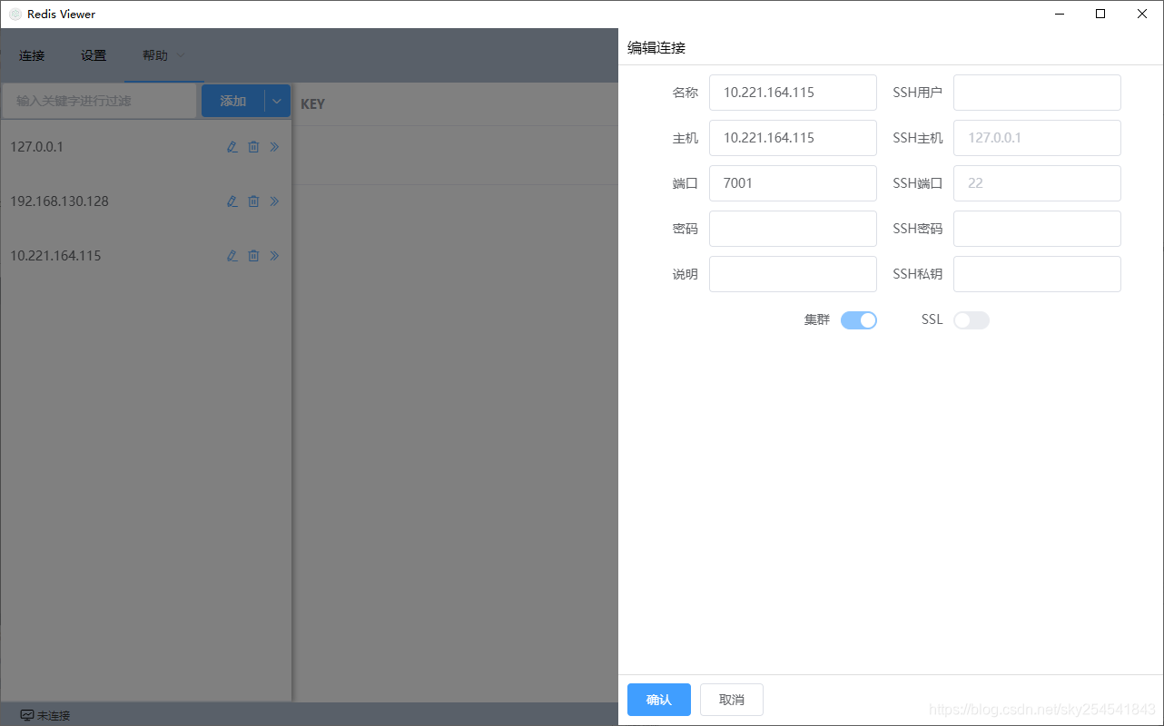
Task: Focus the 端口 port field showing 7001
Action: tap(793, 183)
